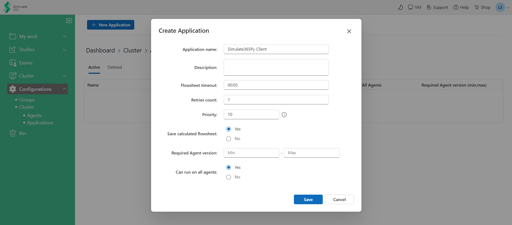Viewport: 512px width, 225px height.
Task: Select No for Save calculated flowsheet
Action: (229, 139)
